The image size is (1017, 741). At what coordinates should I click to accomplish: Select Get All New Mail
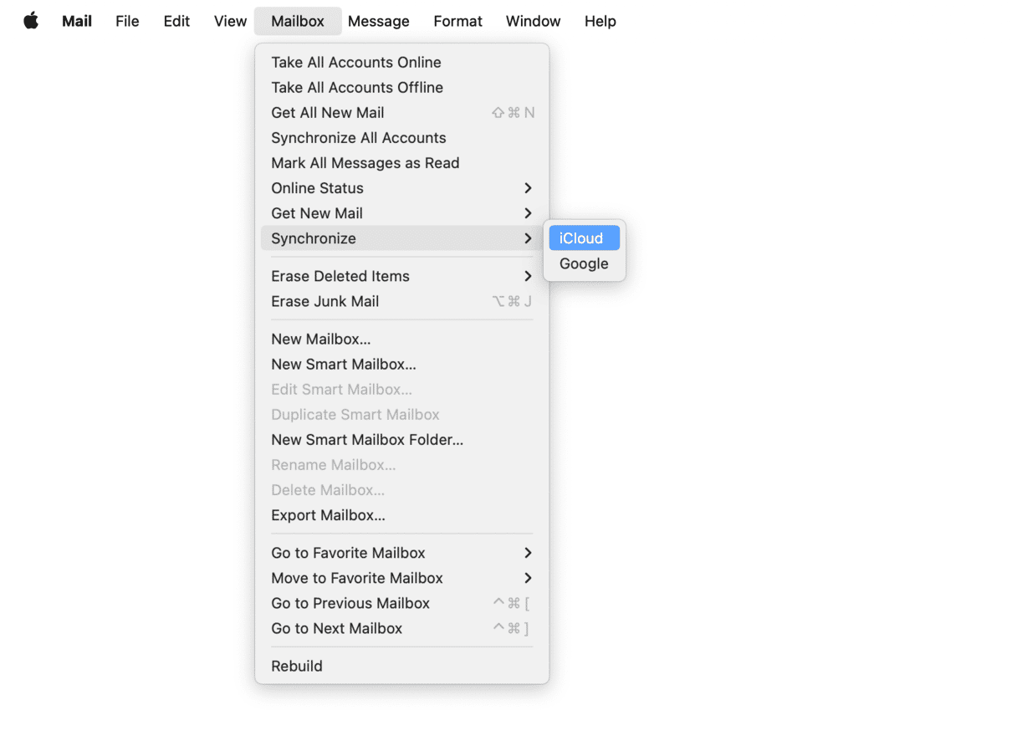pos(328,113)
